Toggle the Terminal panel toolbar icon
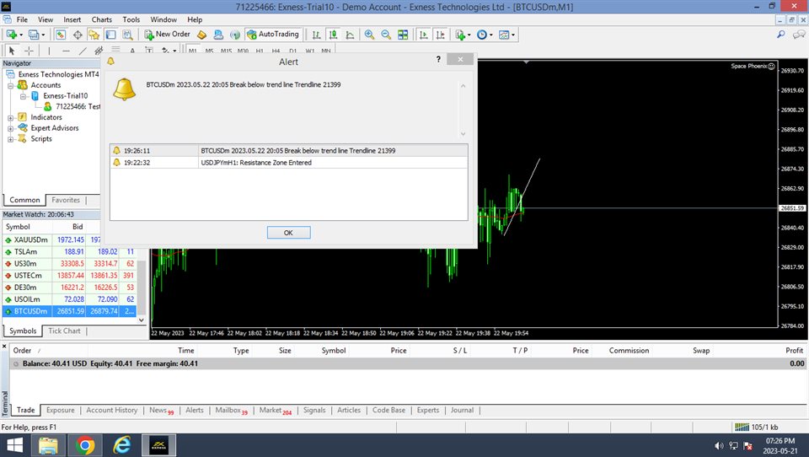 pos(111,35)
